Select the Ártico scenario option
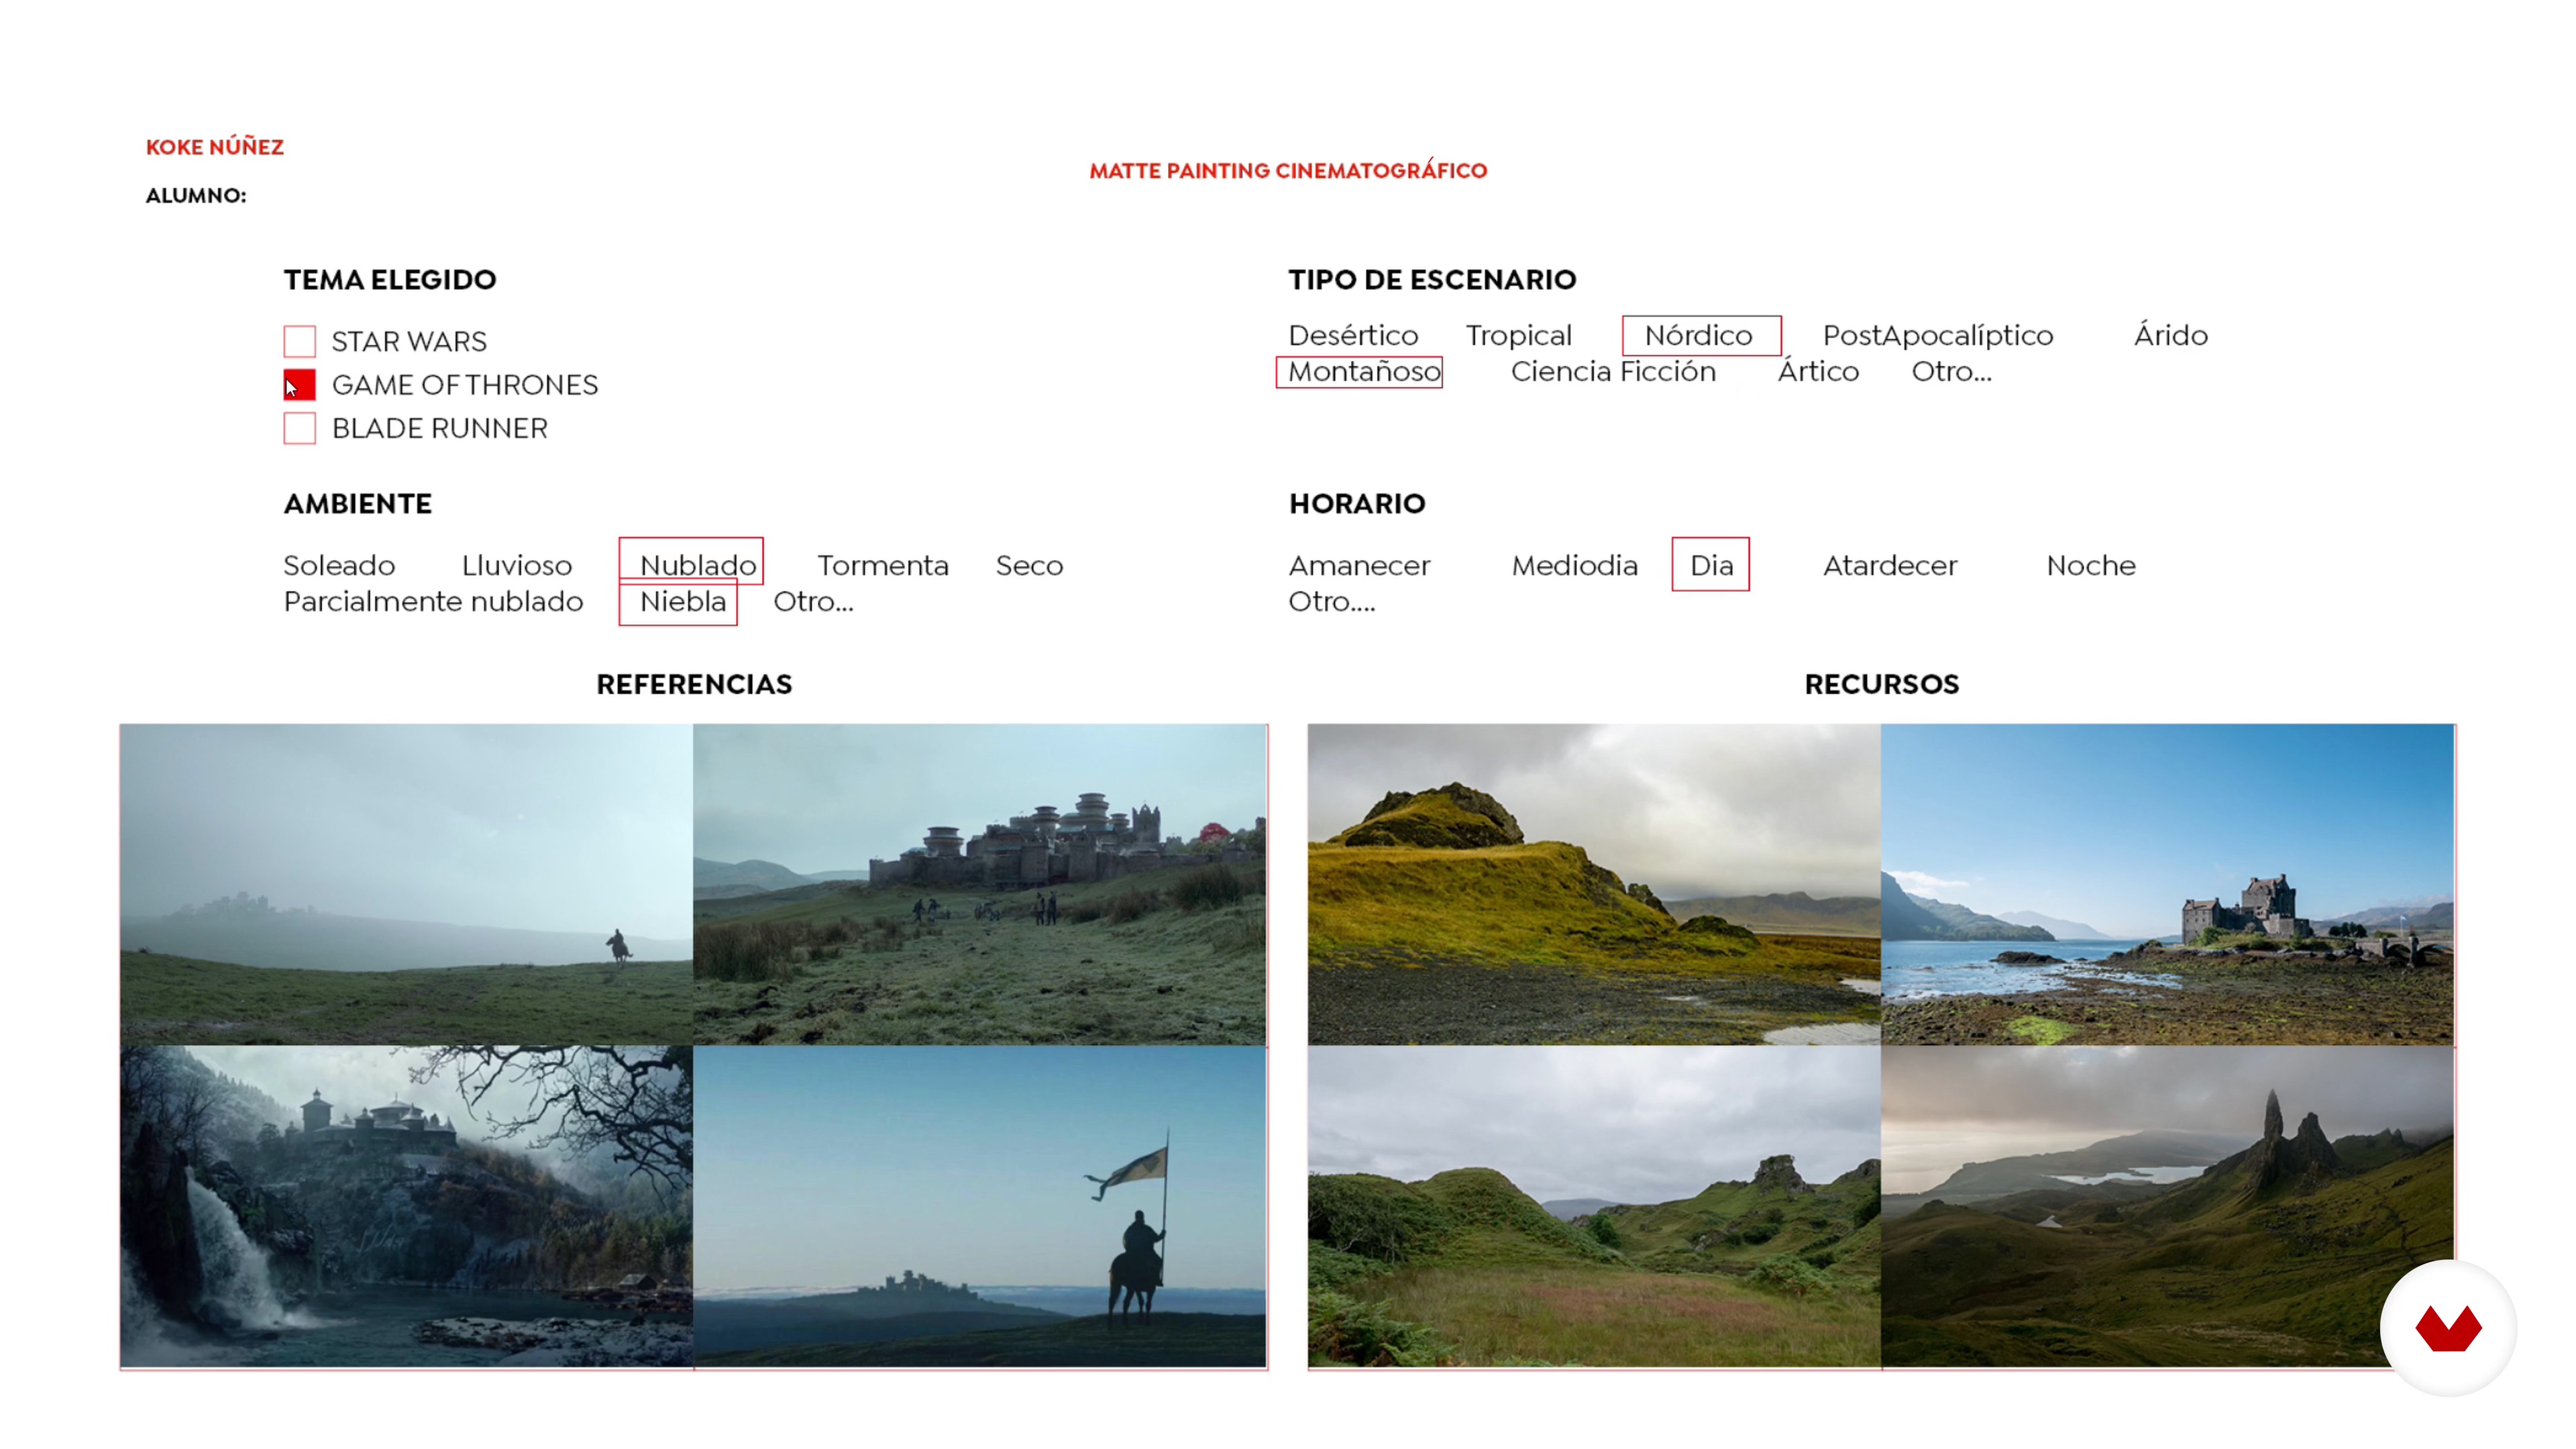 pos(1818,372)
